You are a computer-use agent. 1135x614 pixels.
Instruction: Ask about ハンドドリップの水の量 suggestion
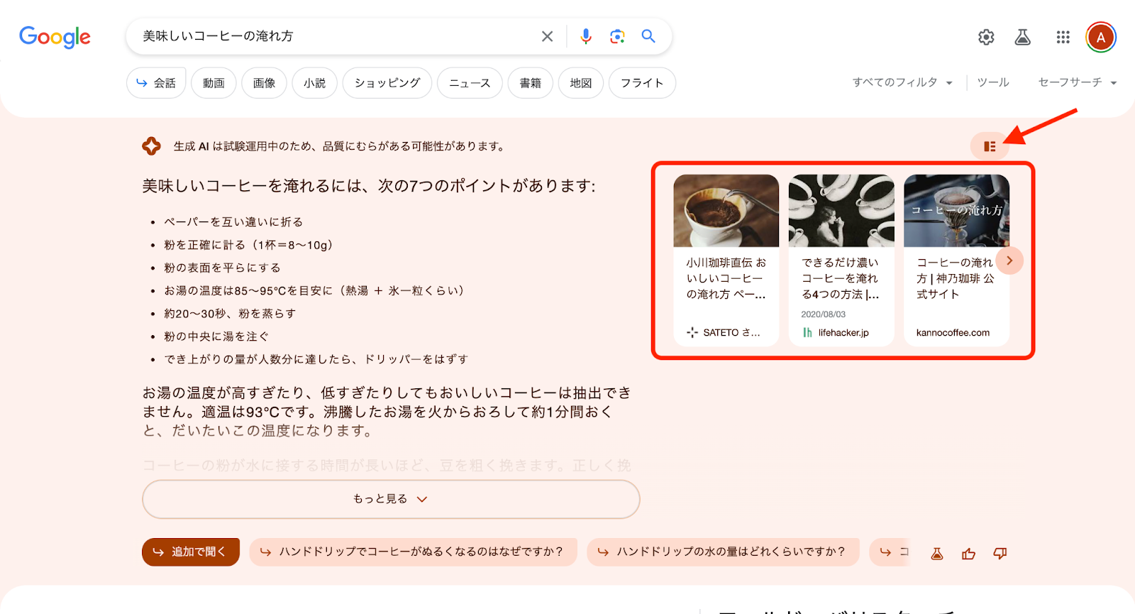[x=723, y=552]
